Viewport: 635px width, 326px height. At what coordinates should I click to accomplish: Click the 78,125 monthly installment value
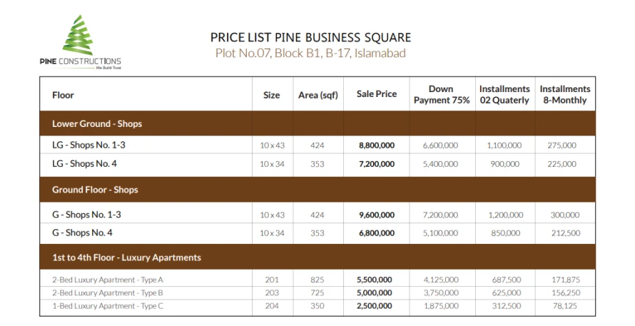(564, 306)
